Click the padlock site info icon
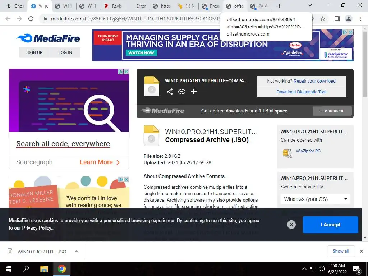Image resolution: width=368 pixels, height=276 pixels. 45,19
